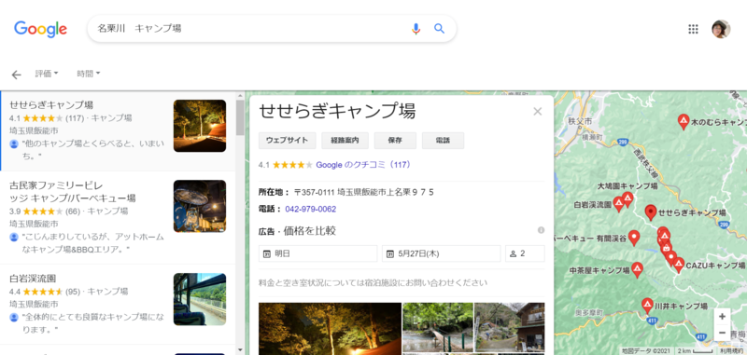This screenshot has height=355, width=747.
Task: Click the Google logo
Action: click(40, 29)
